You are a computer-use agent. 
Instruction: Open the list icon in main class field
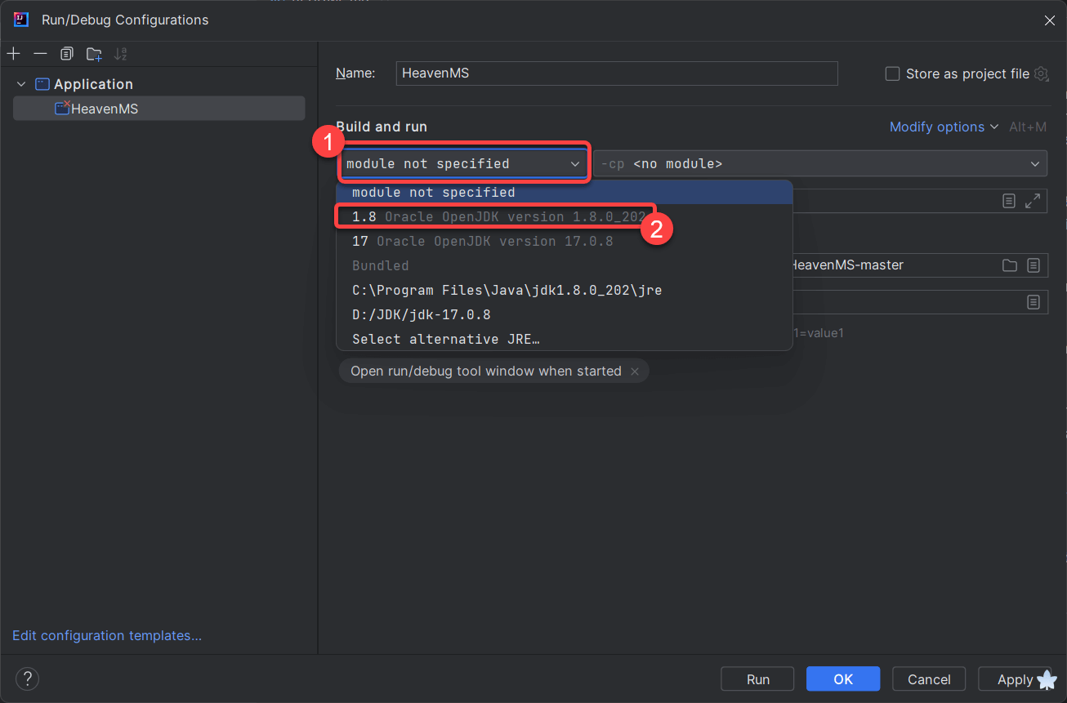coord(1009,200)
